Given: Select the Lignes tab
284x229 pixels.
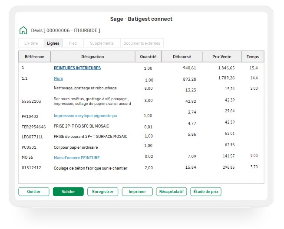Looking at the screenshot, I should point(53,43).
